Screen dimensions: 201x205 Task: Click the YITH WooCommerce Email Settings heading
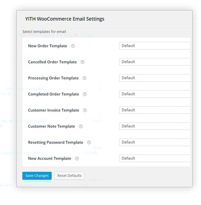[65, 19]
